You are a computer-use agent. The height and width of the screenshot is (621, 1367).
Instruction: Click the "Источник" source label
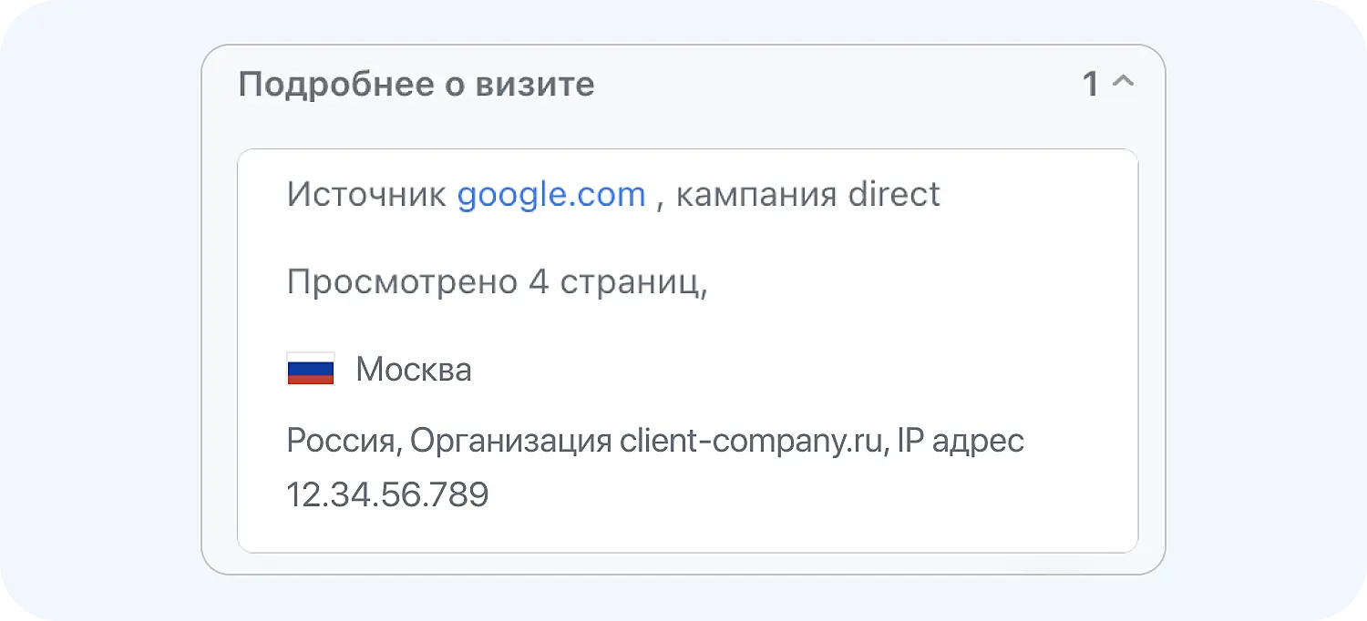pos(366,194)
